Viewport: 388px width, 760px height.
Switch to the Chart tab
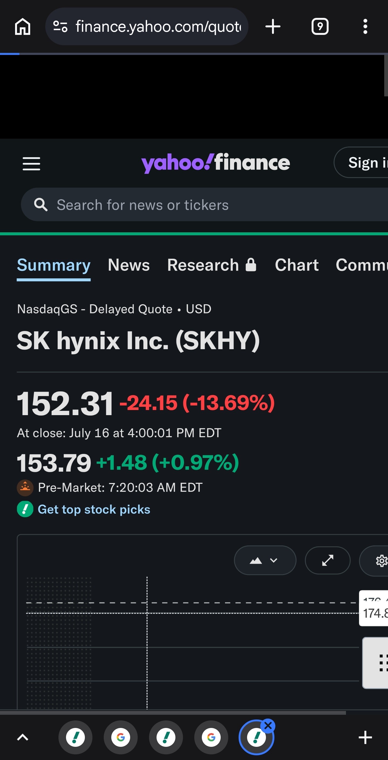(x=297, y=265)
